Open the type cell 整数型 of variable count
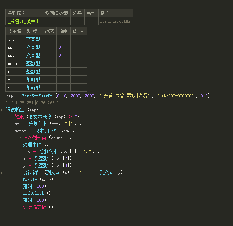Screen dimensions: 233x226 pos(33,63)
